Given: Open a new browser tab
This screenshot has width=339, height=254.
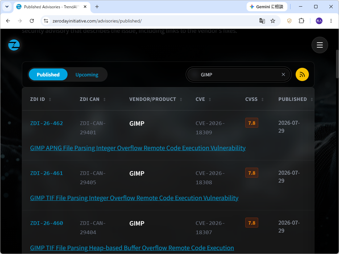Looking at the screenshot, I should [97, 7].
